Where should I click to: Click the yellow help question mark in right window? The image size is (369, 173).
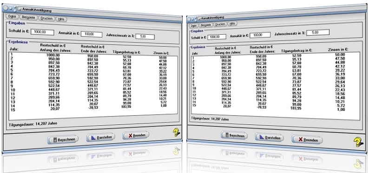[359, 142]
